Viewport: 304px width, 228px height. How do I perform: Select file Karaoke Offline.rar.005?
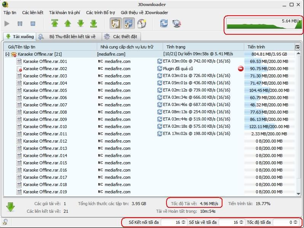point(45,90)
